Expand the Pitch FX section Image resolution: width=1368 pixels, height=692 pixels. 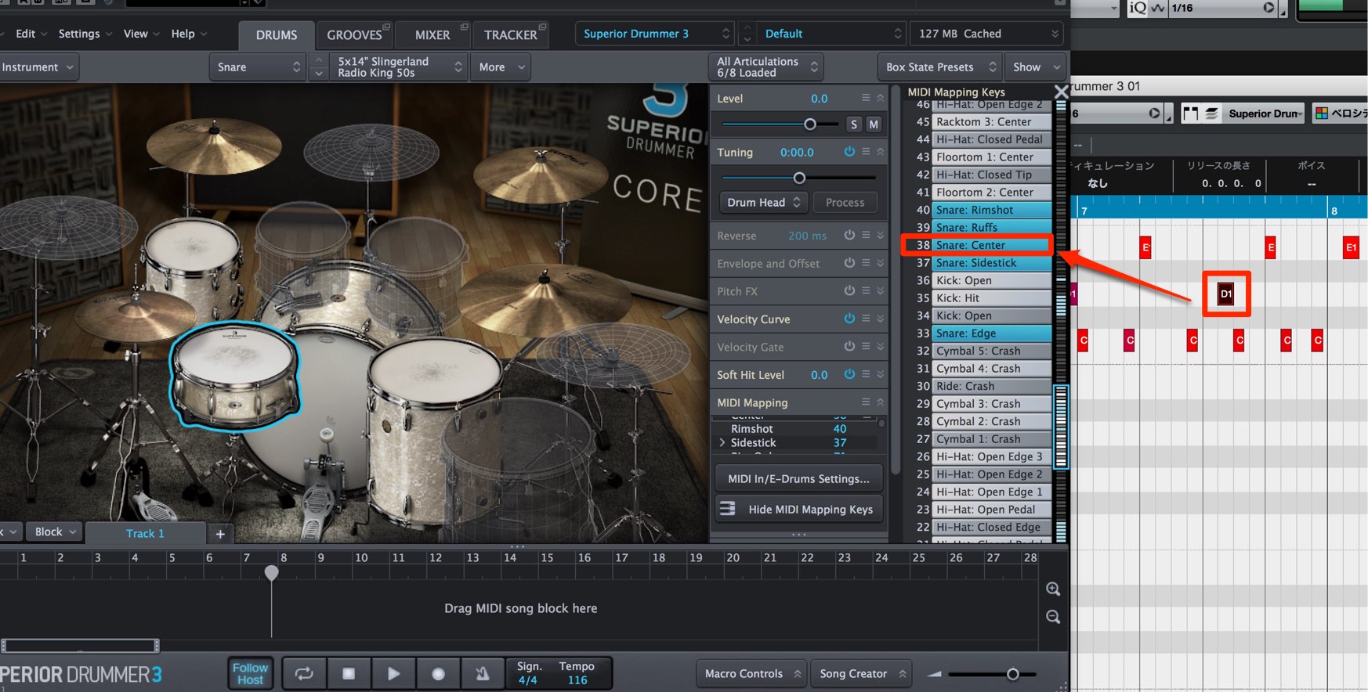pos(880,290)
